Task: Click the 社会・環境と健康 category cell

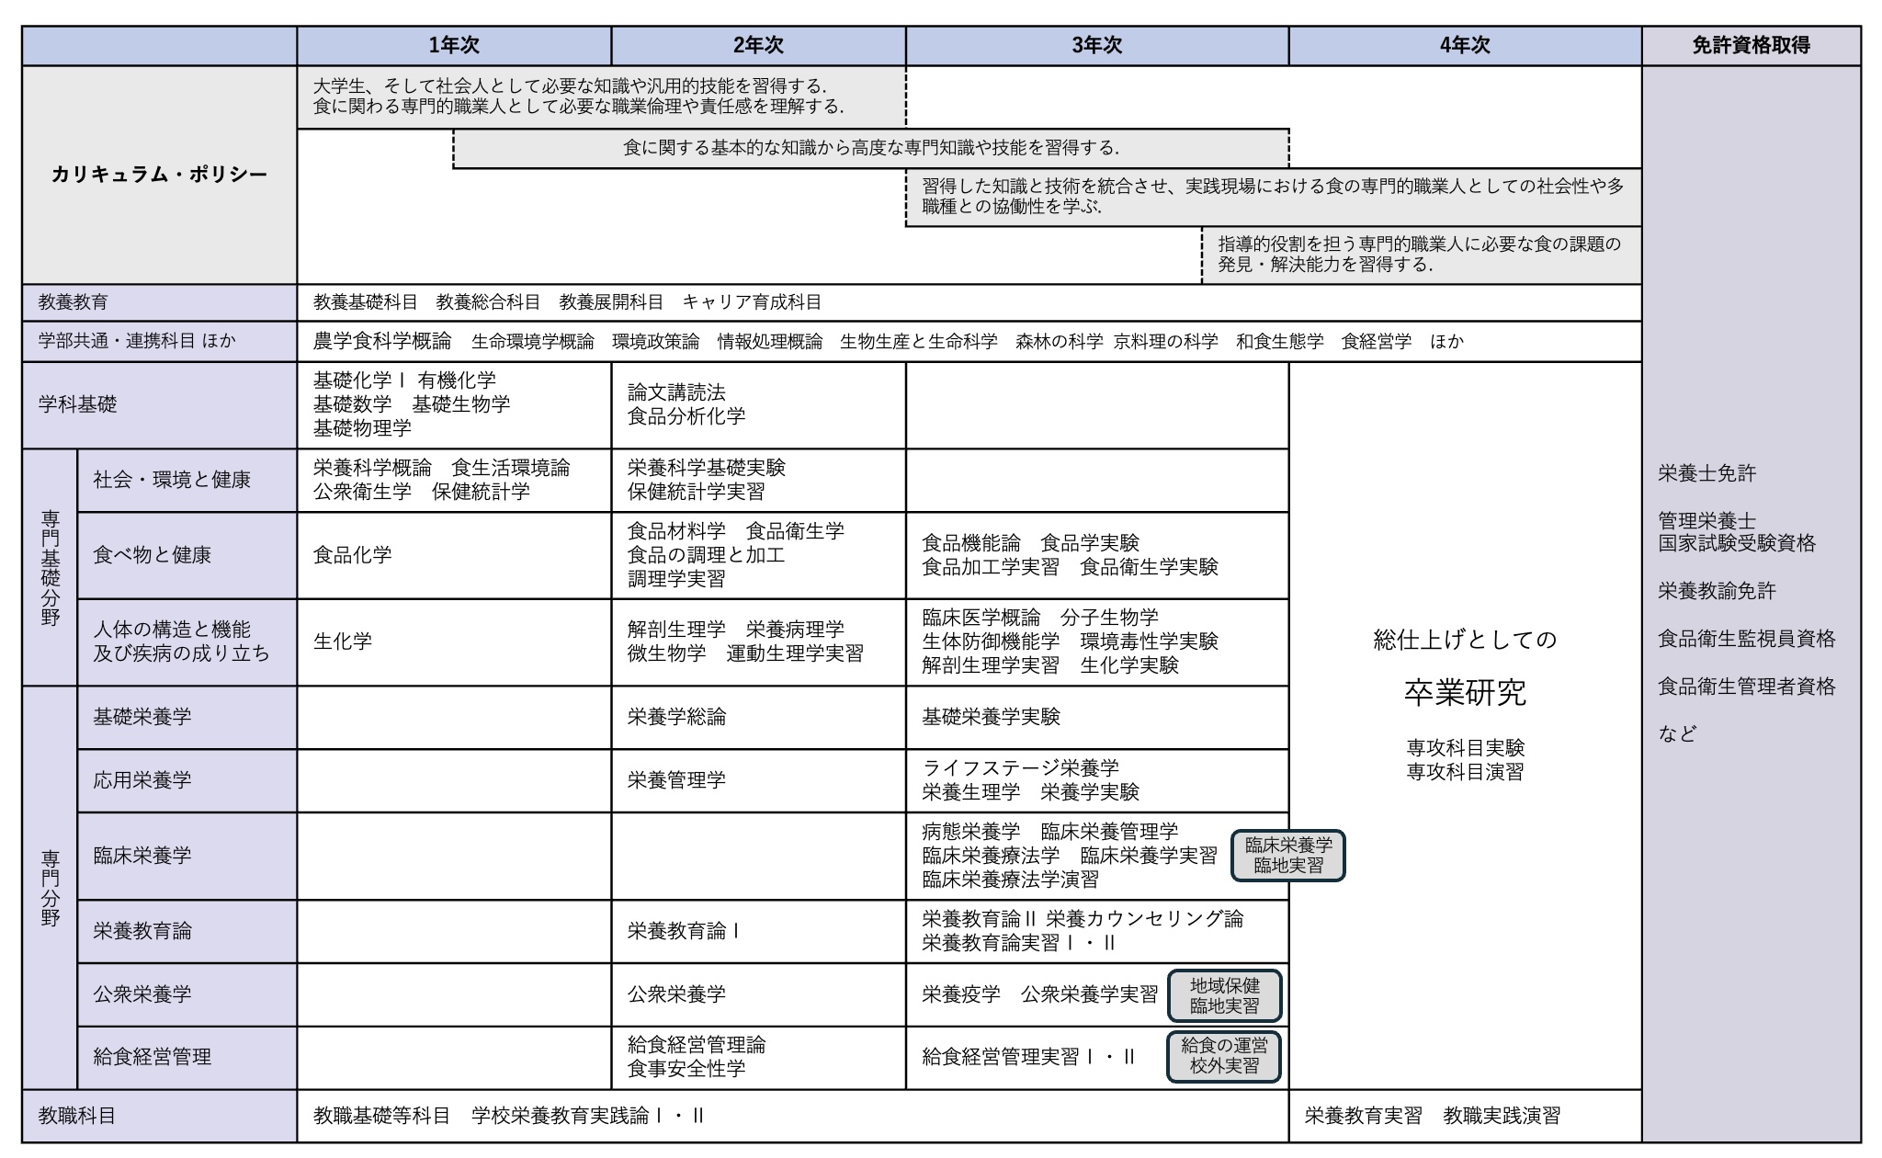Action: [187, 480]
